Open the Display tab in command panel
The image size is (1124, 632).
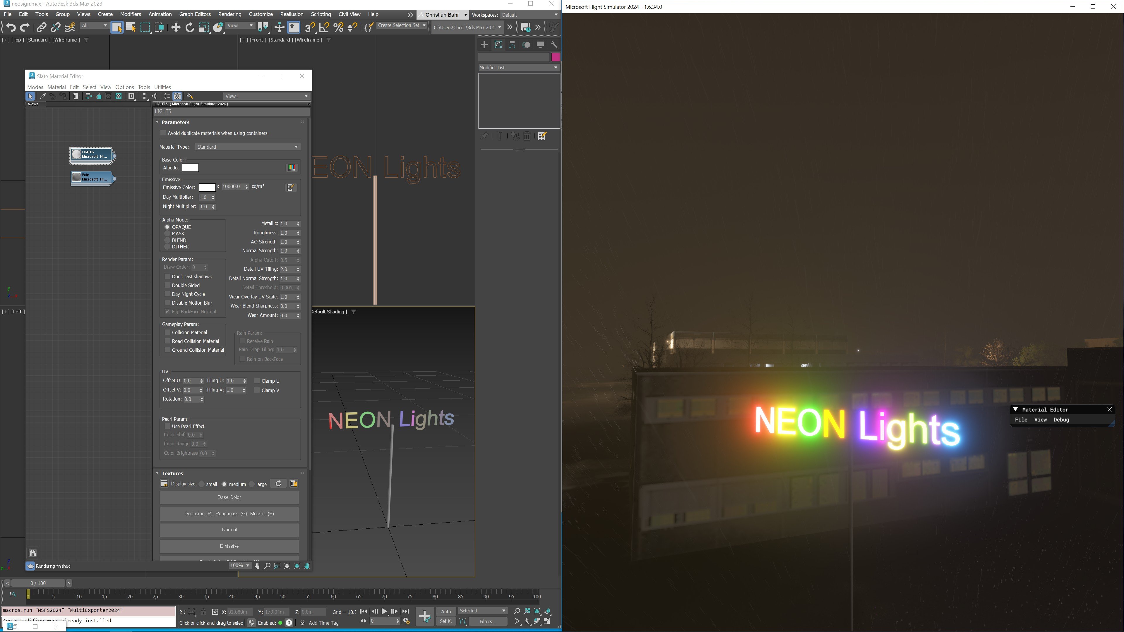(540, 45)
